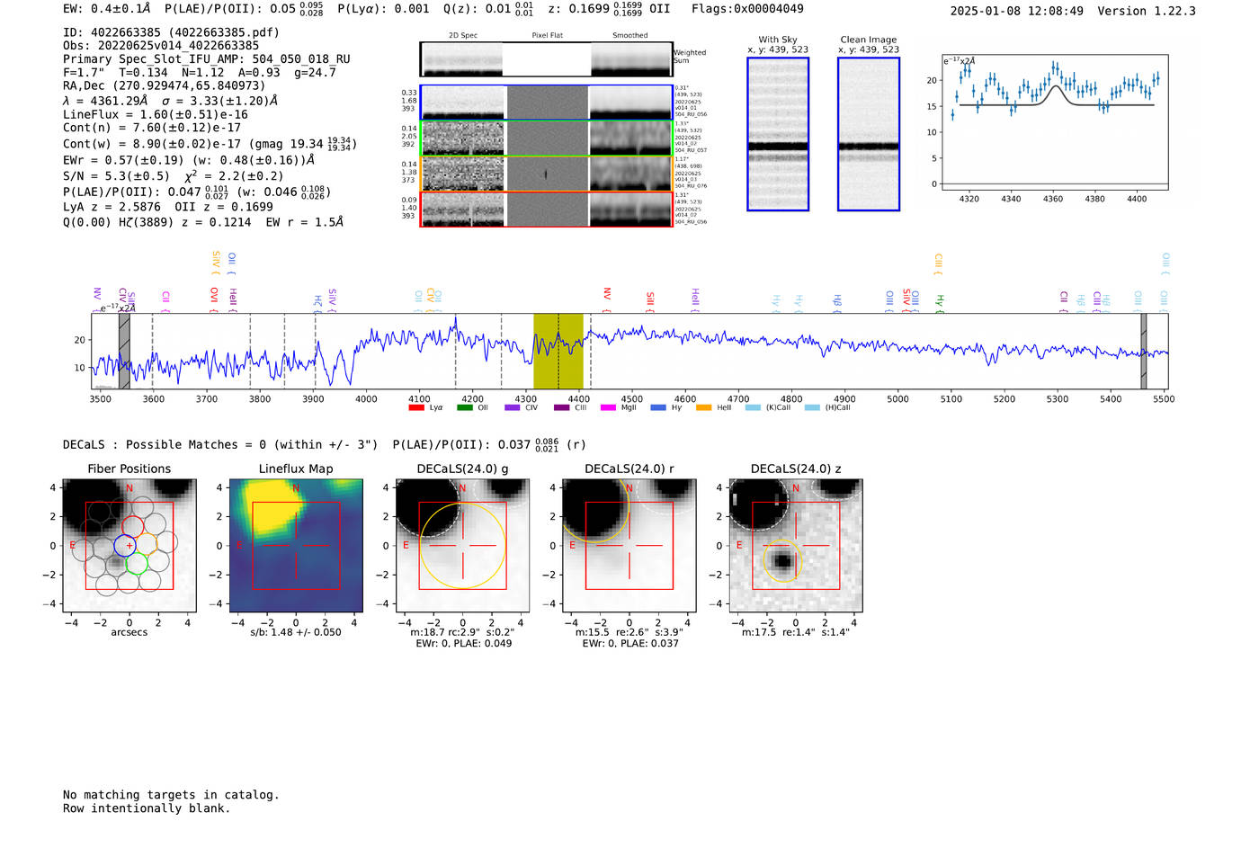Click the s/b: 1.48 +/- 0.050 caption
Image resolution: width=1259 pixels, height=857 pixels.
point(296,632)
